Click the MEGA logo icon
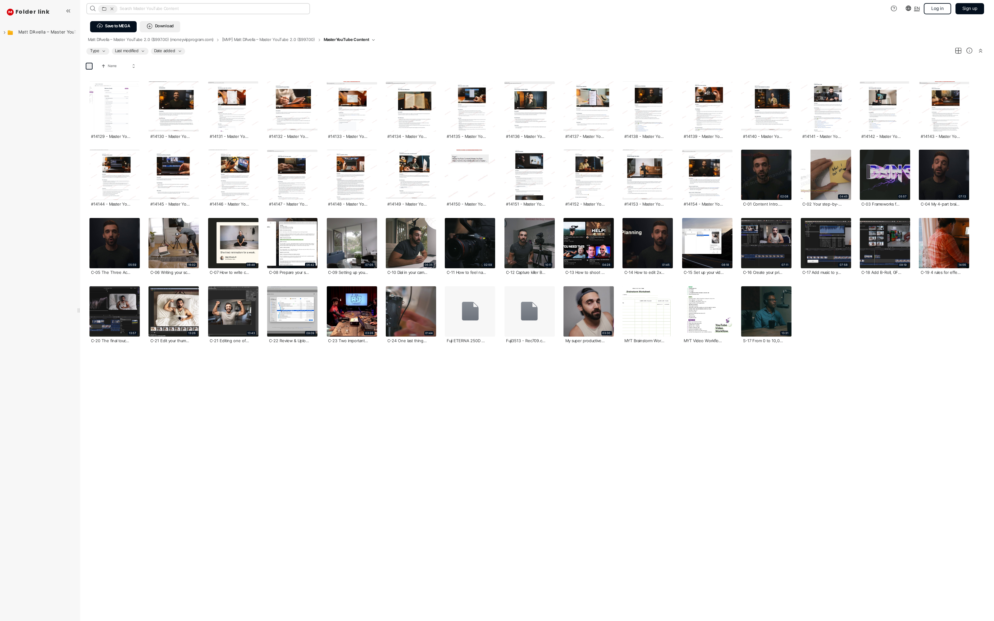The width and height of the screenshot is (994, 621). [10, 12]
